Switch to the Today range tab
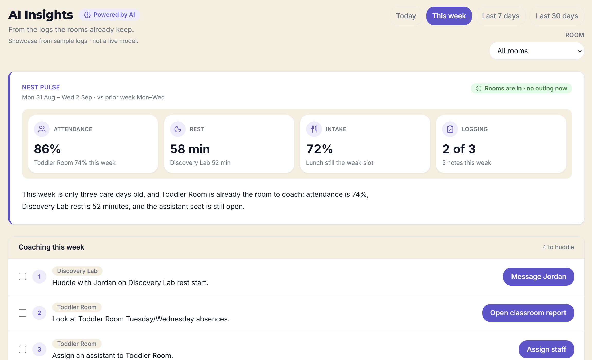This screenshot has height=360, width=592. 406,16
